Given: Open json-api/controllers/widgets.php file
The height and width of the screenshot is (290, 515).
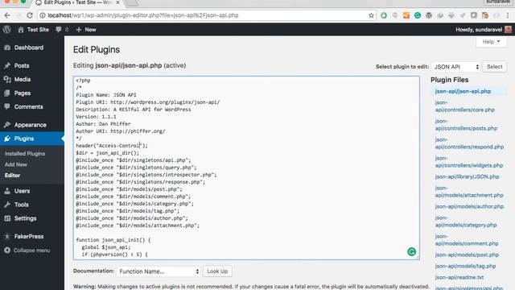Looking at the screenshot, I should (469, 162).
